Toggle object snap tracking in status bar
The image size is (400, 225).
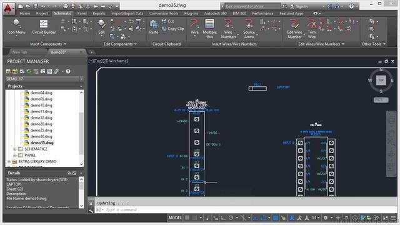[256, 218]
